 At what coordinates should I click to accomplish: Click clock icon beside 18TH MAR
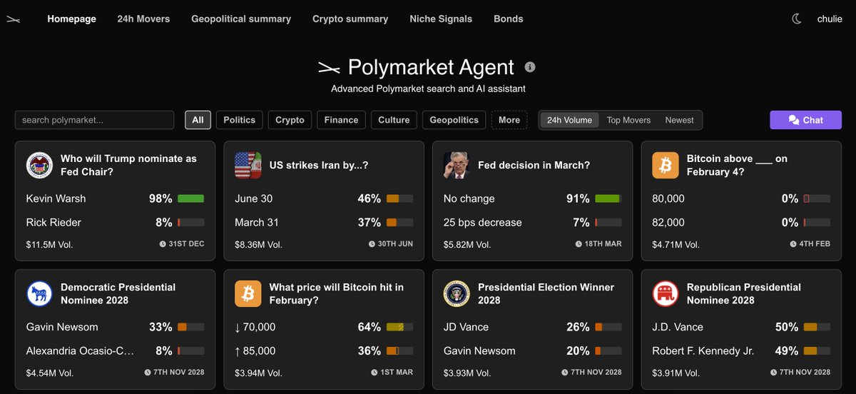(579, 244)
